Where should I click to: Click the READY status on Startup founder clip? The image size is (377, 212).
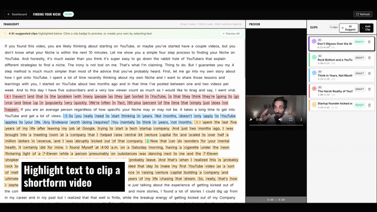coord(359,105)
